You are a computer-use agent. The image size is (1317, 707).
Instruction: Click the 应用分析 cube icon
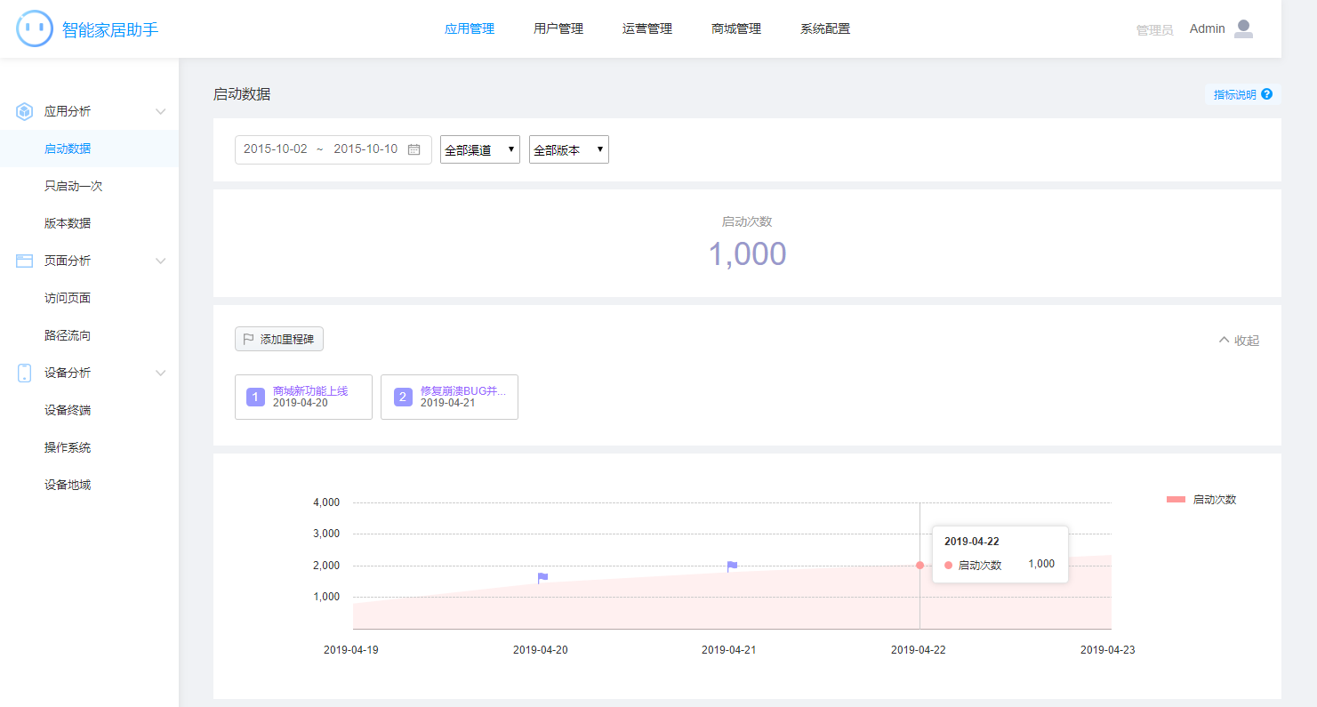tap(25, 111)
